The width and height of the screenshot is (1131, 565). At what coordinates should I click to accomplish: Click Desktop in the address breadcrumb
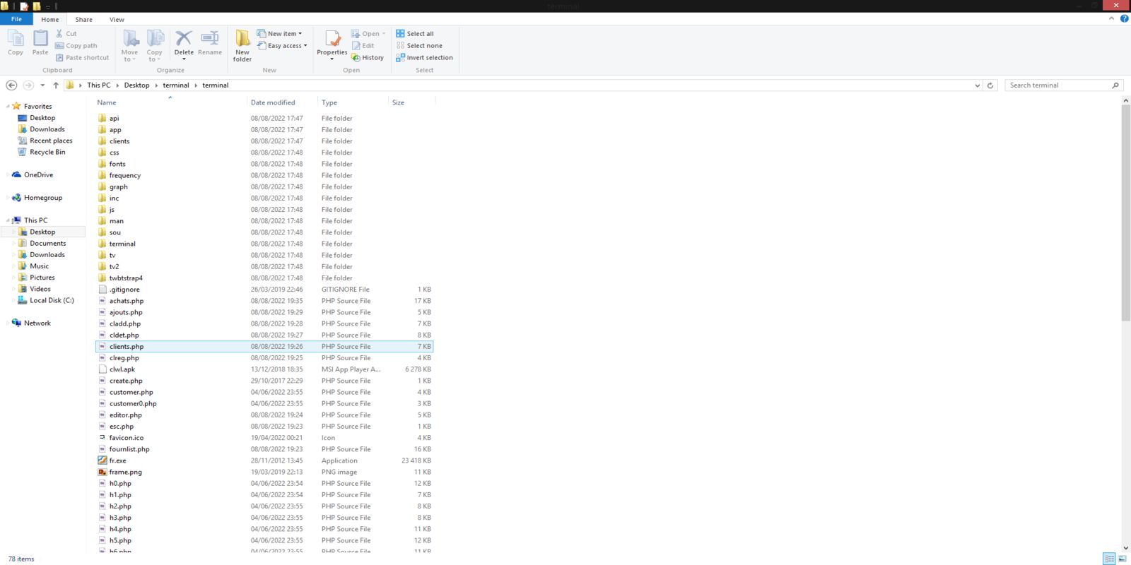(x=136, y=85)
